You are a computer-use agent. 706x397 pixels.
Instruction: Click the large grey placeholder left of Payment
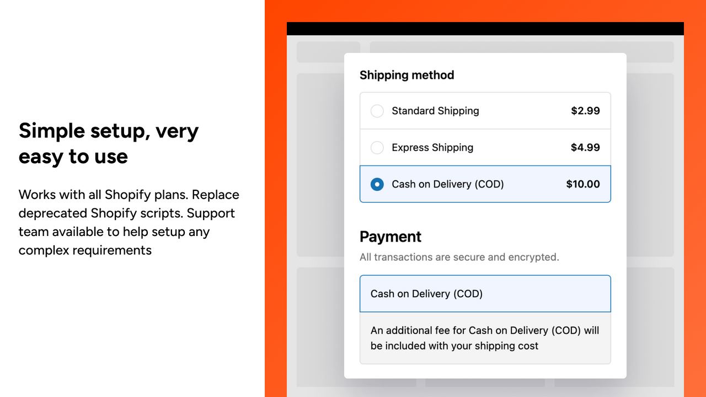320,165
